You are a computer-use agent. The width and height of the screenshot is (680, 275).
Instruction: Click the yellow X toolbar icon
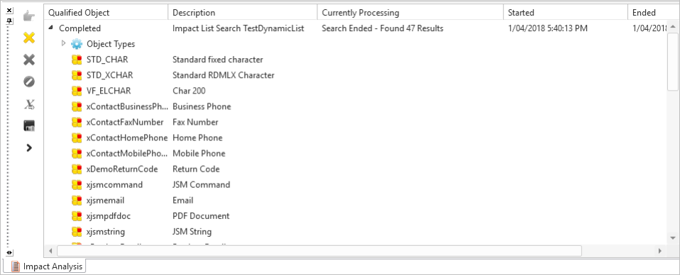pos(29,38)
